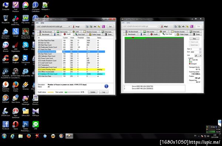This screenshot has height=146, width=222.
Task: Open Mozilla Firefox desktop shortcut
Action: (16, 86)
